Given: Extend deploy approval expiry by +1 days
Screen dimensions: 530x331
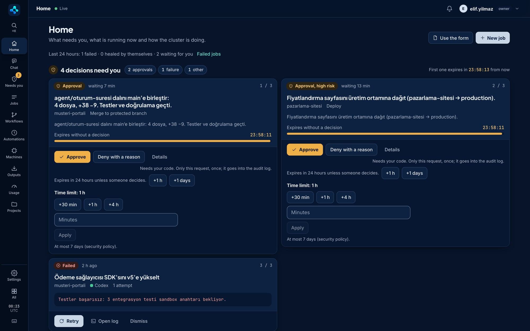Looking at the screenshot, I should click(414, 173).
